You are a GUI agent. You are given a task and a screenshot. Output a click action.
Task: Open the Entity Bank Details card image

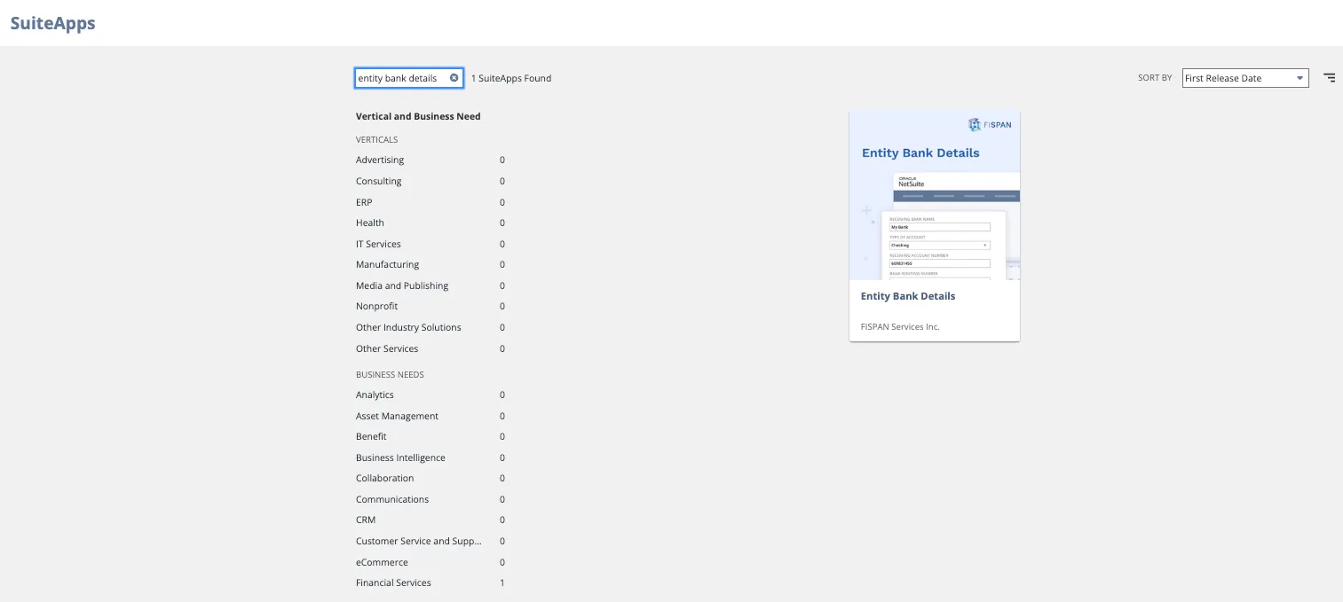point(935,195)
